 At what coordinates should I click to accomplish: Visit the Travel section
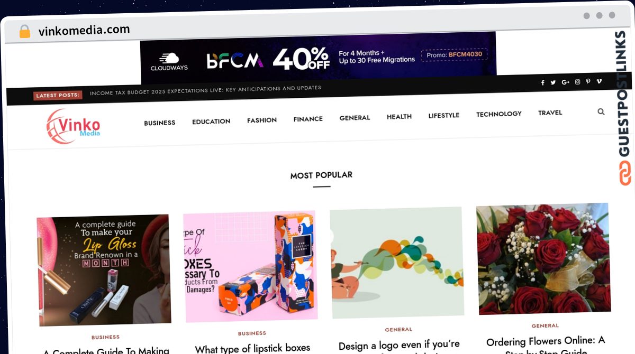550,113
